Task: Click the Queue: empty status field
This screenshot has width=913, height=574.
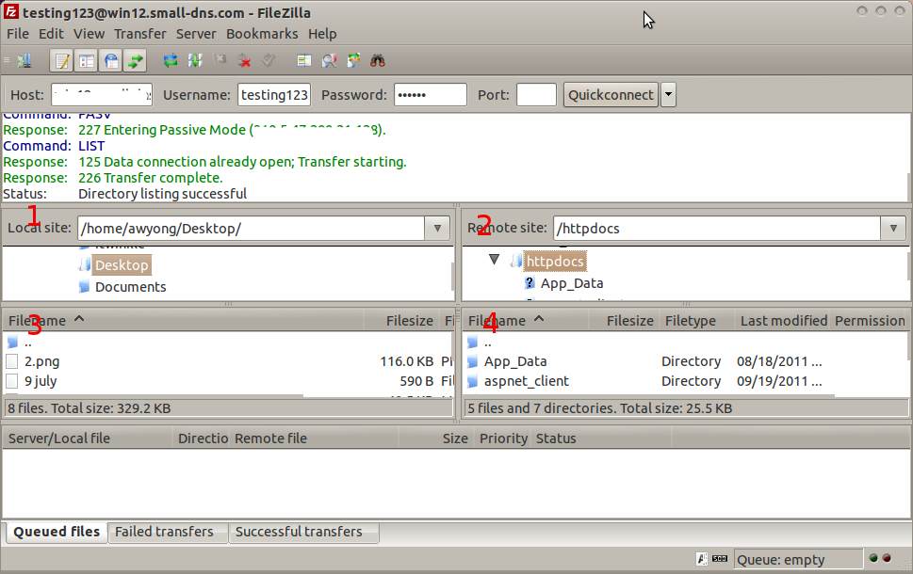Action: (798, 560)
